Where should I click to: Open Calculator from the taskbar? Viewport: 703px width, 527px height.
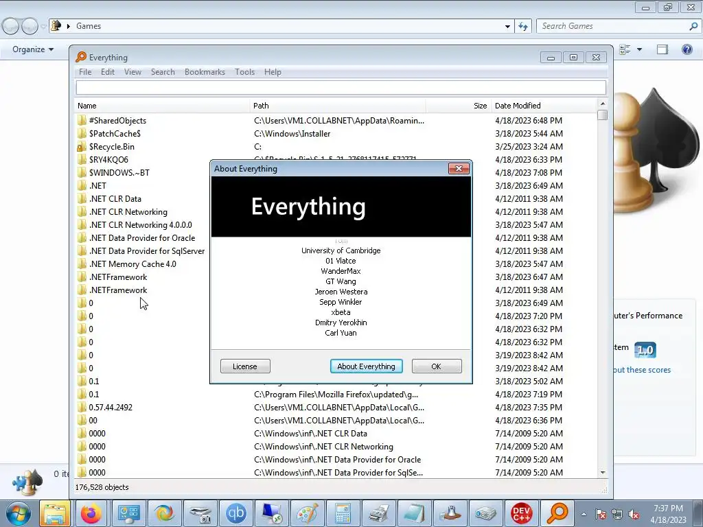click(343, 513)
